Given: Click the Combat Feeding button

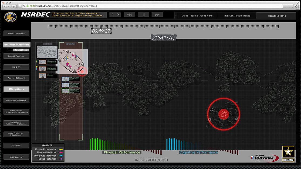Looking at the screenshot, I should 16,56.
